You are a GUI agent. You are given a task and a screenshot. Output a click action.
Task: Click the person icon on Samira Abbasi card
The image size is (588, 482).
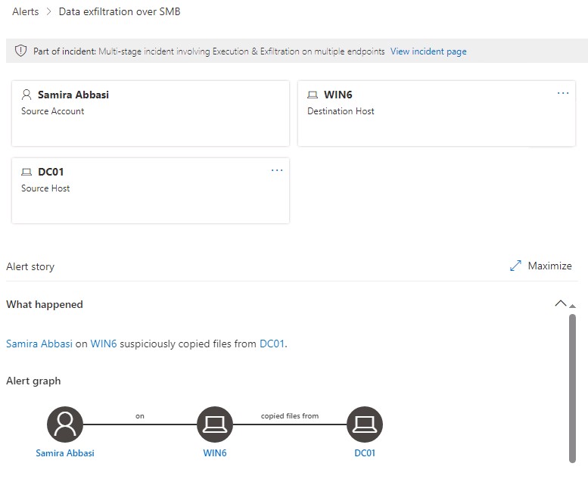(27, 95)
